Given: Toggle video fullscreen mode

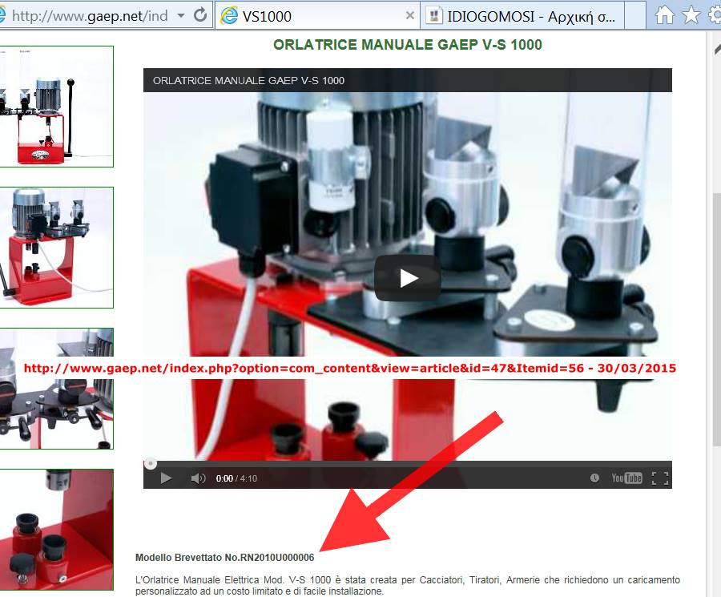Looking at the screenshot, I should [660, 478].
